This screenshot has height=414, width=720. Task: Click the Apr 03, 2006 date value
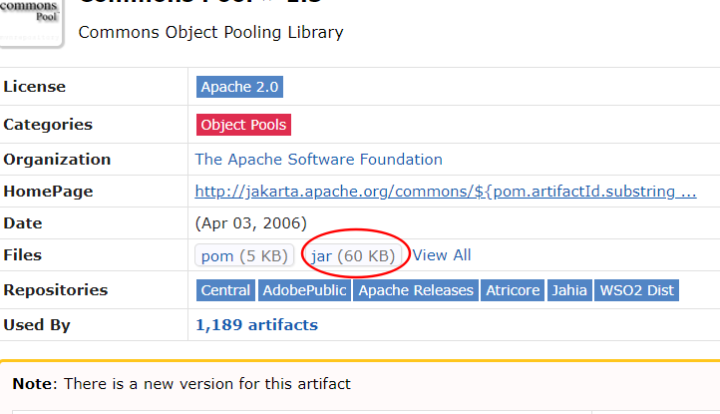pos(250,223)
